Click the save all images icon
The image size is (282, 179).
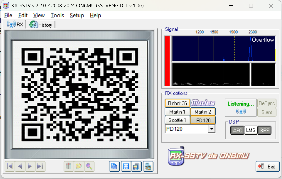[136, 166]
